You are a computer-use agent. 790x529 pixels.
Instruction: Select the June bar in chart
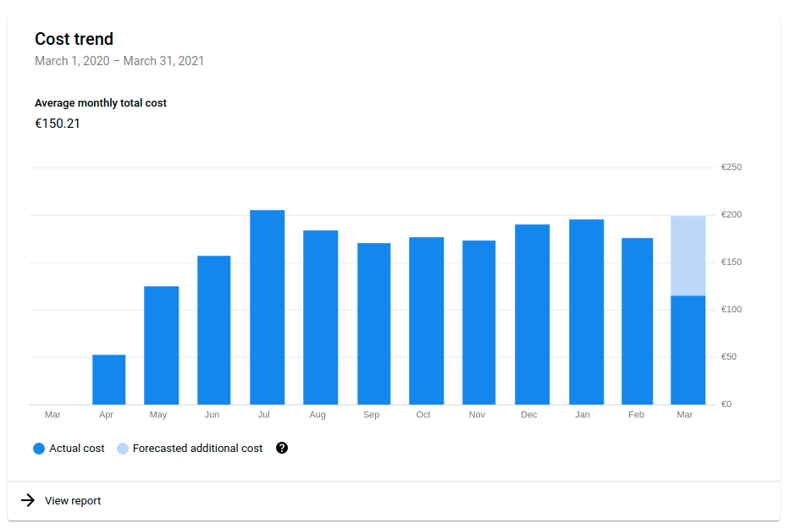coord(213,330)
